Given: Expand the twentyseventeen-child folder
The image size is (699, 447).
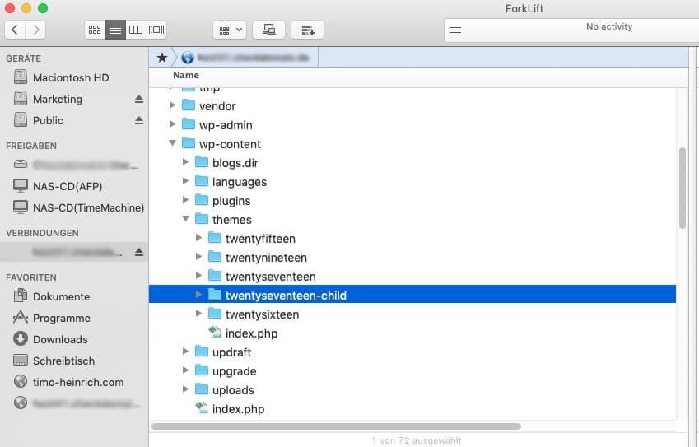Looking at the screenshot, I should (199, 295).
